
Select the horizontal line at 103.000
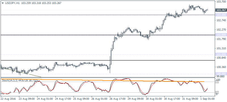pyautogui.click(x=108, y=15)
